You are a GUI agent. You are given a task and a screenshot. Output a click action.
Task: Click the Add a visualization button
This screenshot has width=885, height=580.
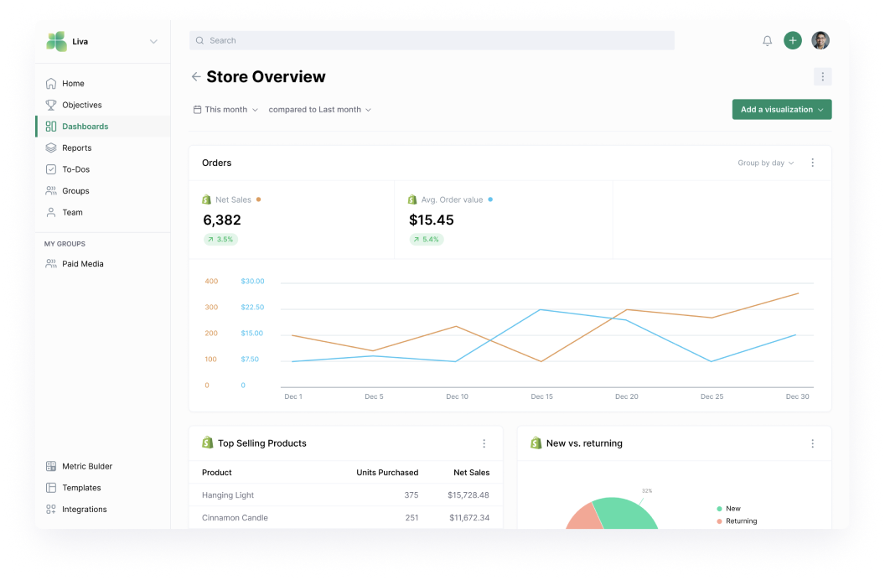click(781, 110)
